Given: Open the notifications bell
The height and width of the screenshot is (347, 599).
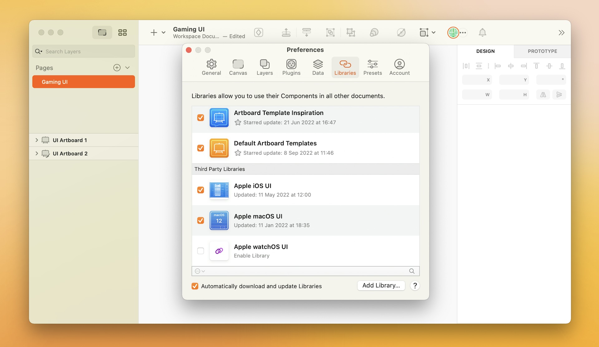Looking at the screenshot, I should pyautogui.click(x=482, y=32).
